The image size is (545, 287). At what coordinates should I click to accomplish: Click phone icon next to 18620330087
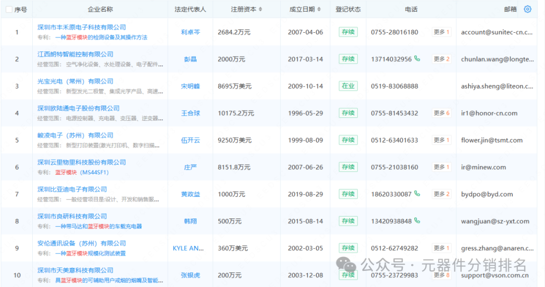(x=417, y=194)
